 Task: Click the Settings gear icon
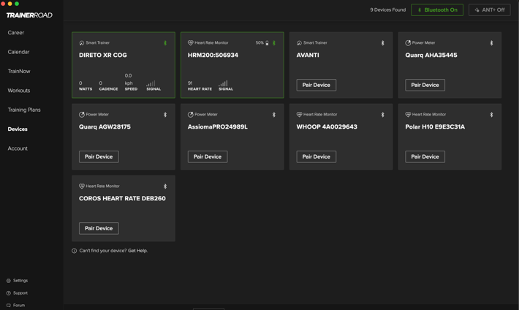pos(9,281)
